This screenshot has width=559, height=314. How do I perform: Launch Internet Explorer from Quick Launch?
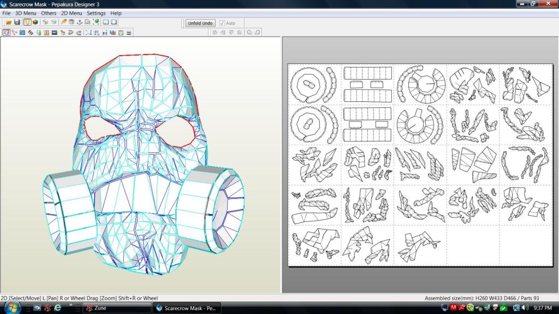(57, 307)
